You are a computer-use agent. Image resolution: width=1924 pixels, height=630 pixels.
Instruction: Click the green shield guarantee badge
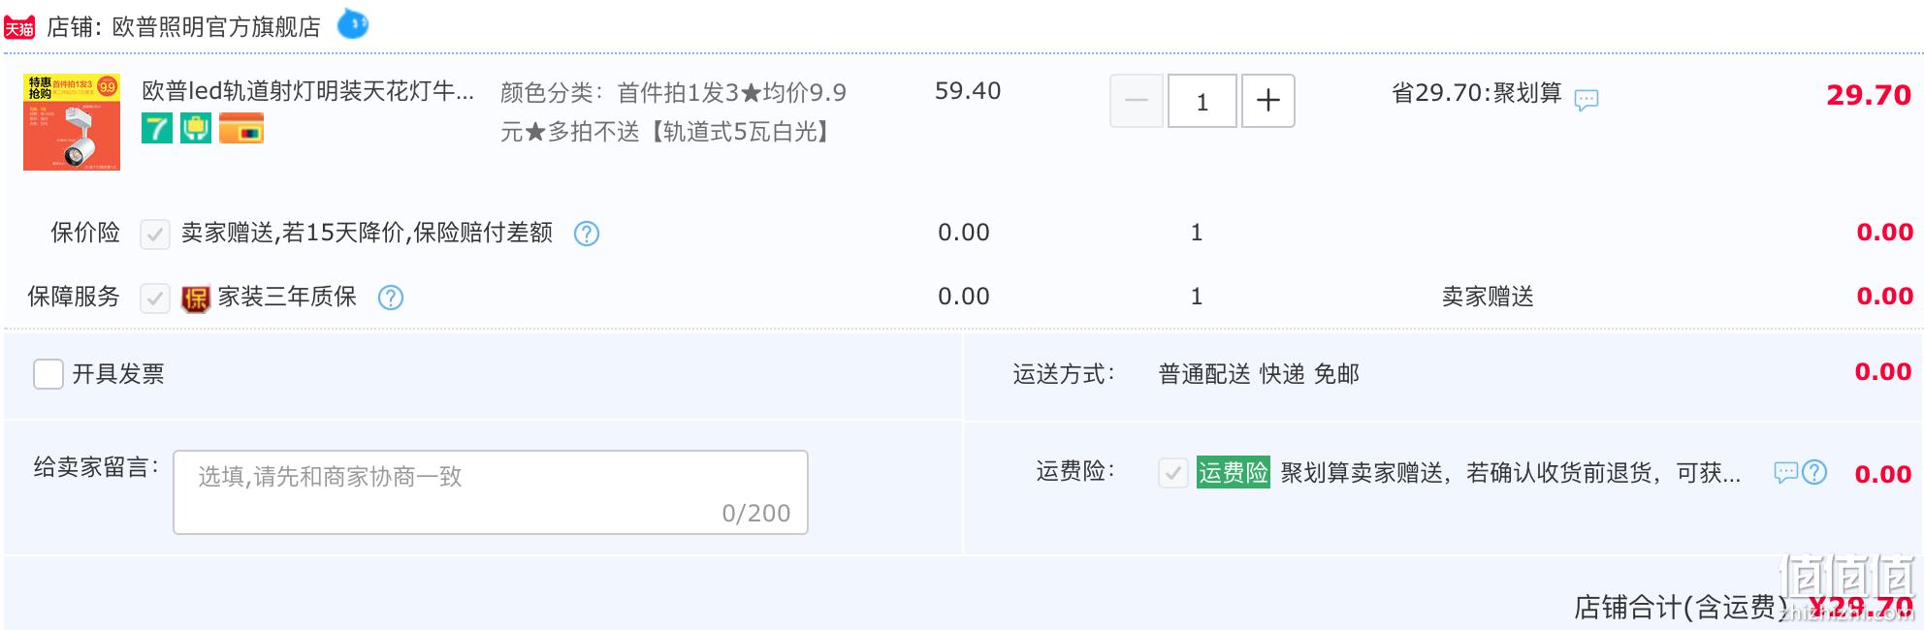(x=196, y=128)
